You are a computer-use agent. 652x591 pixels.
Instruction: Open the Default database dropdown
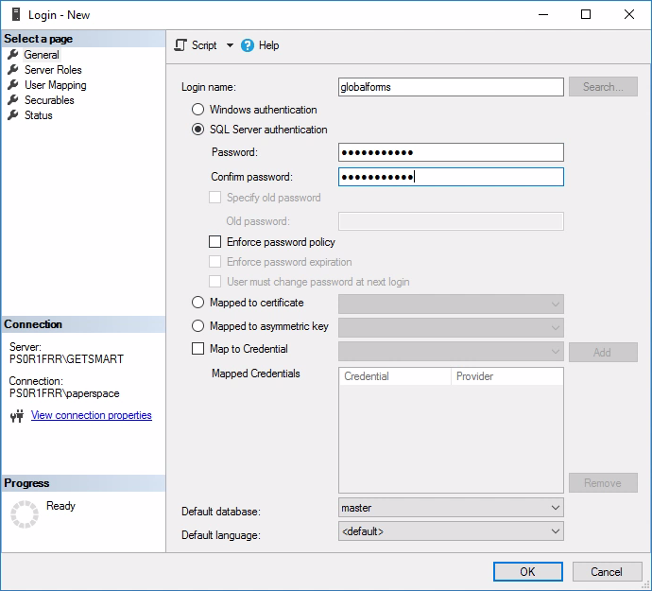[x=451, y=508]
